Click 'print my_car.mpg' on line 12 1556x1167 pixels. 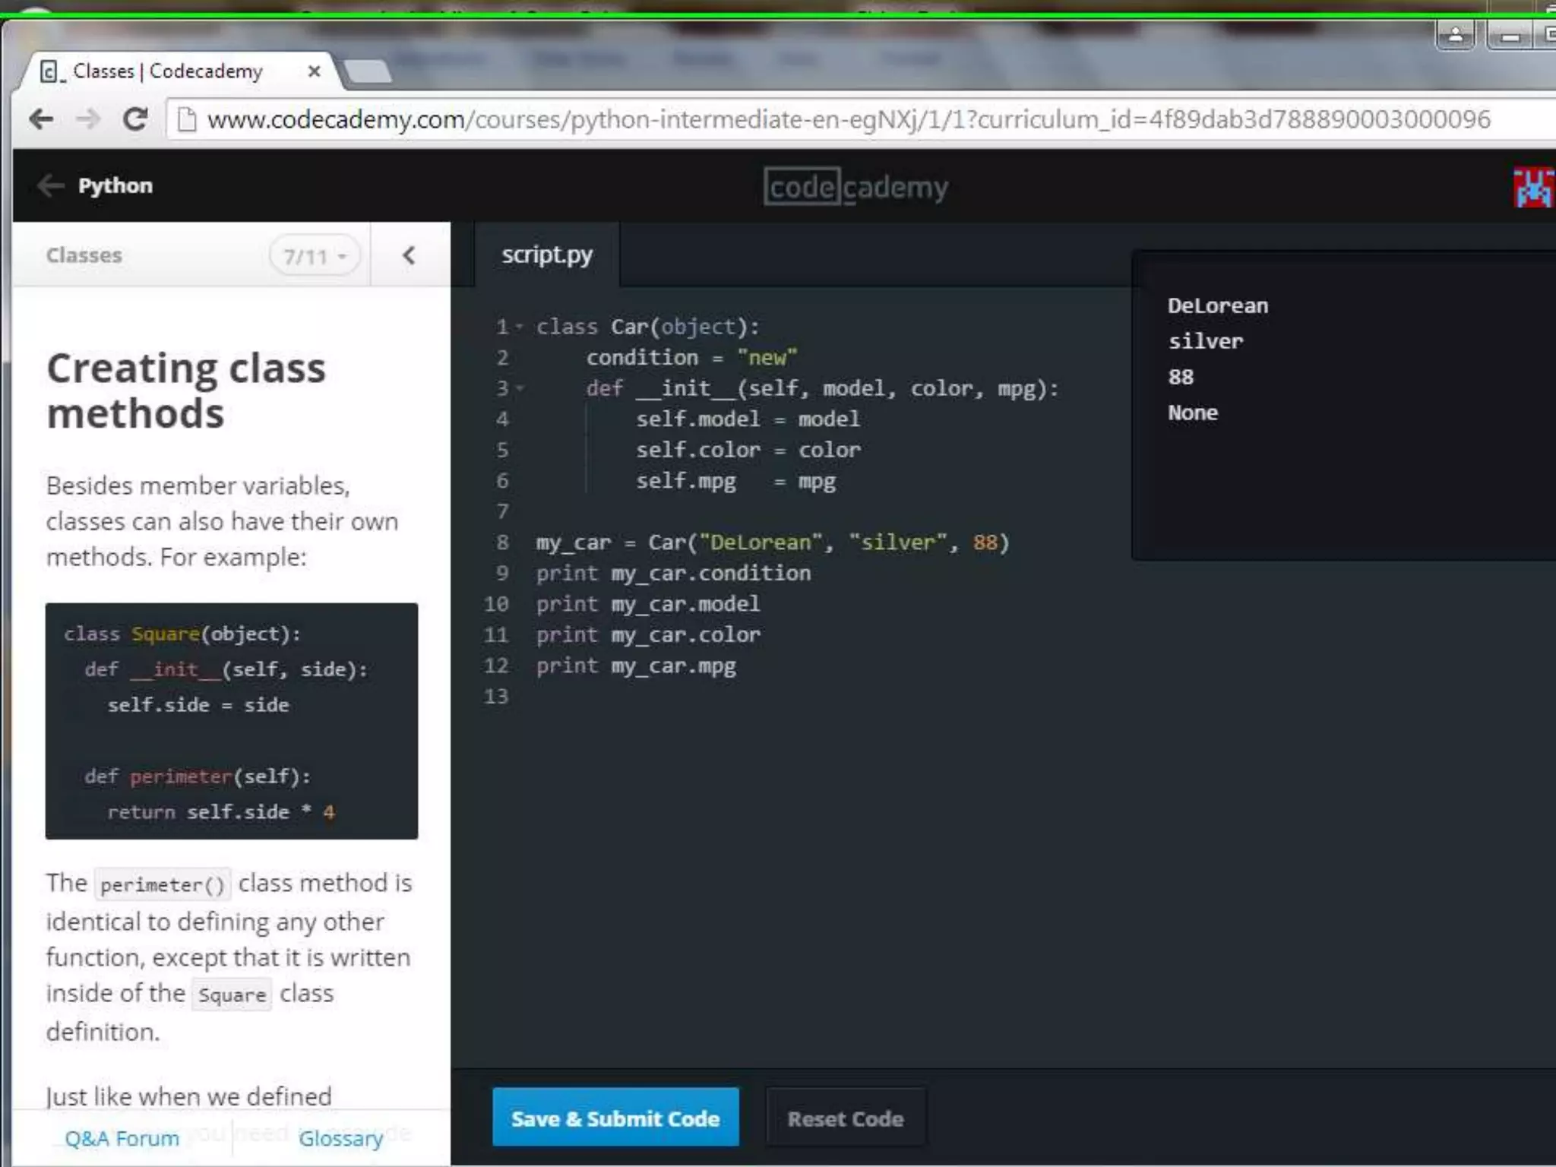click(636, 666)
